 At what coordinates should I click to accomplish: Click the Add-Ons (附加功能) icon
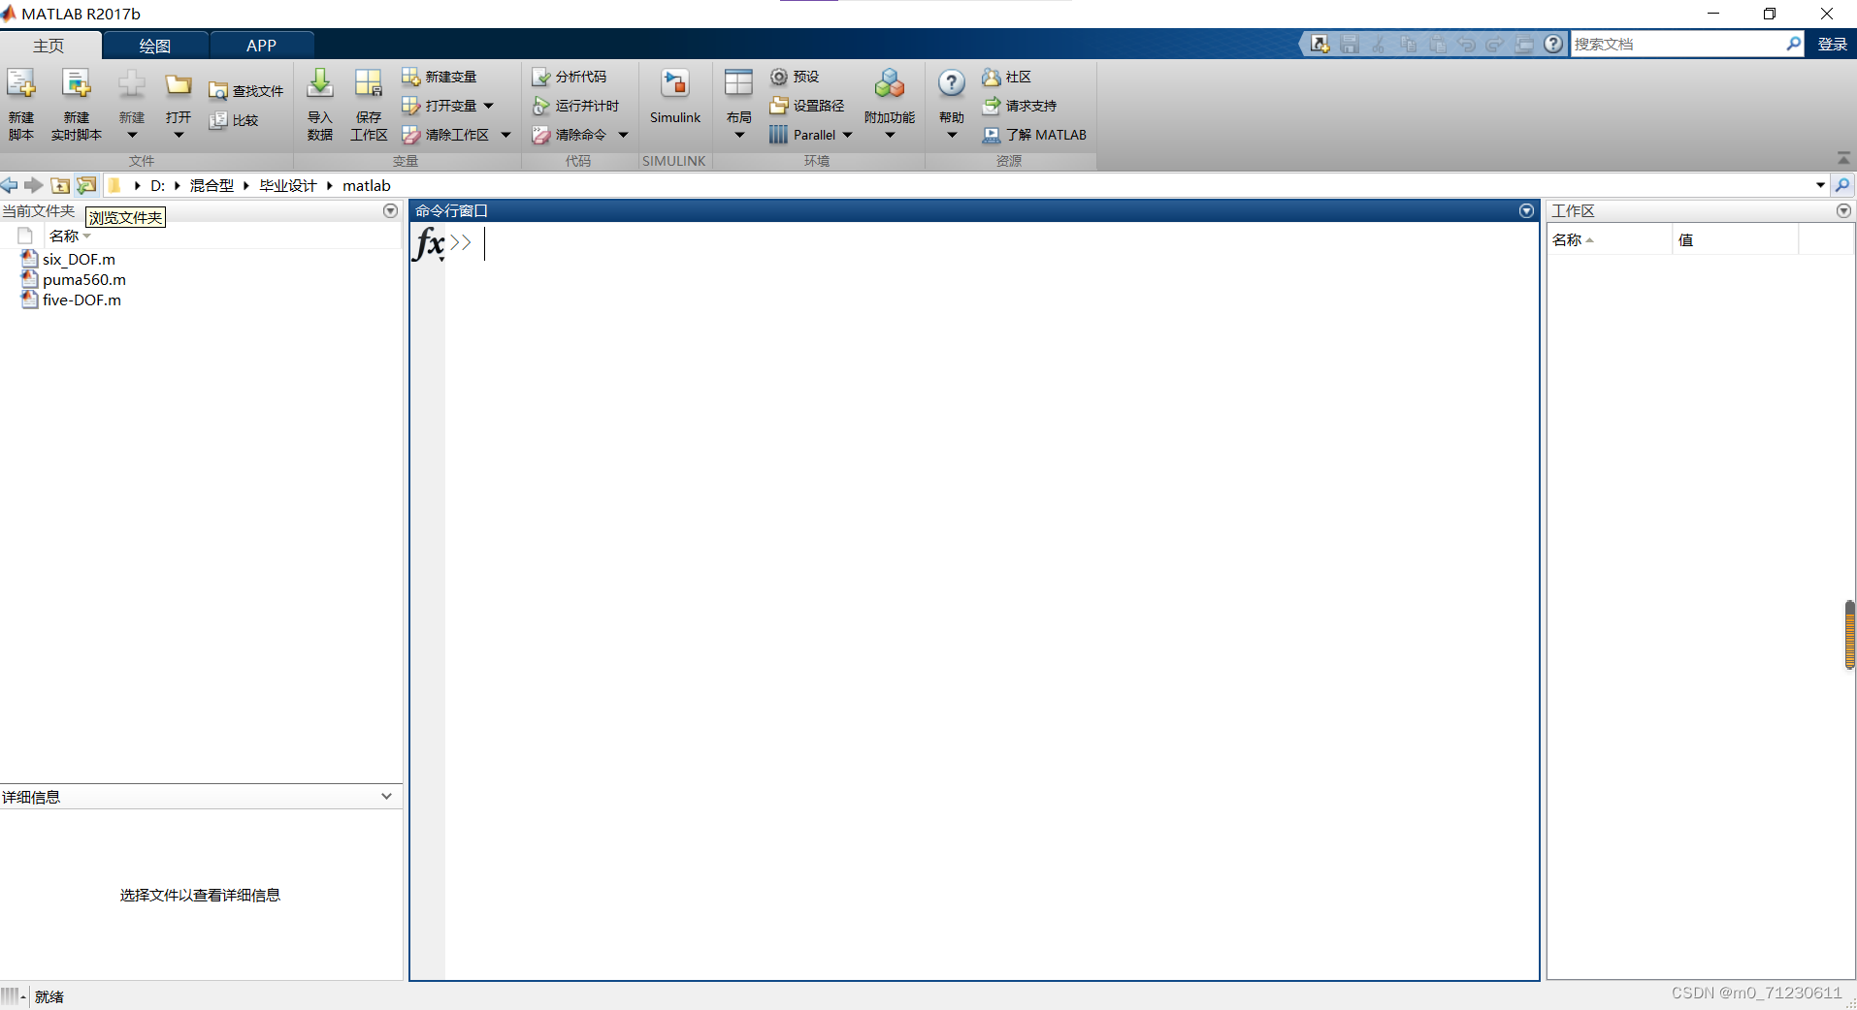(x=889, y=84)
